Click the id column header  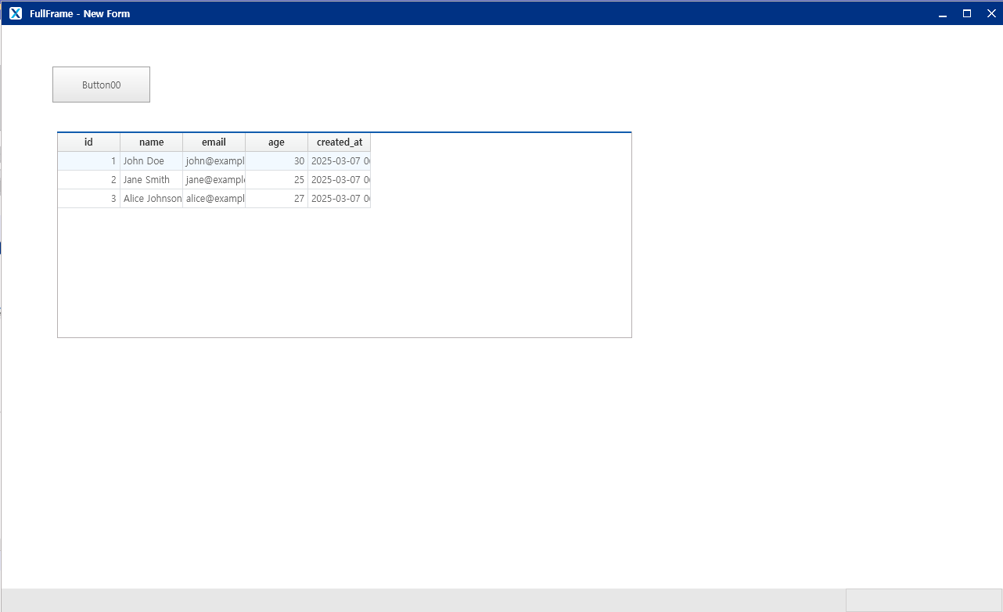coord(88,142)
